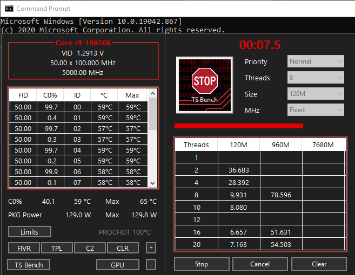
Task: Open the MHz dropdown showing Fixed
Action: (316, 110)
